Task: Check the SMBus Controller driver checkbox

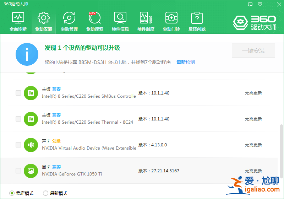Action: coord(18,93)
